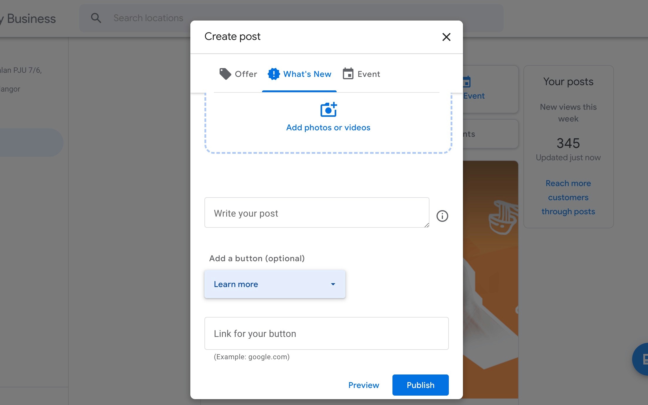Click the camera icon to add media

328,110
